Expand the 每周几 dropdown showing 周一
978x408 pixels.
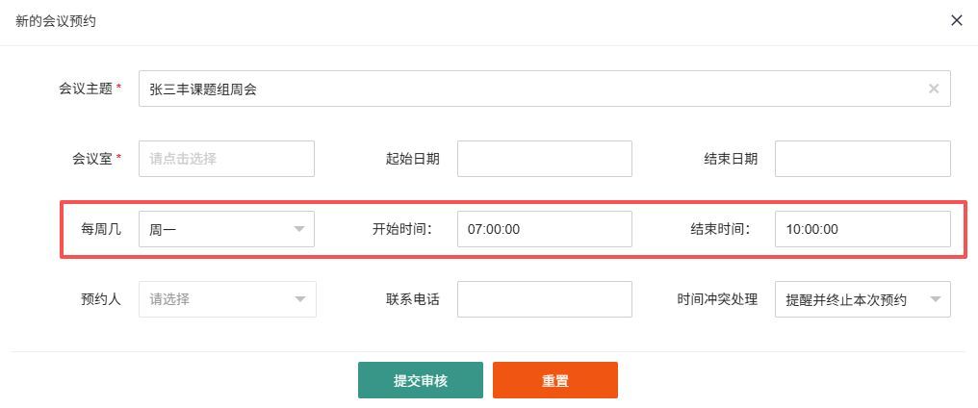tap(226, 229)
